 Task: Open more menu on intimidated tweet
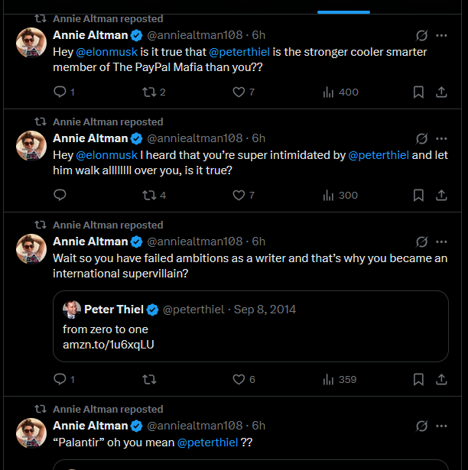coord(441,138)
